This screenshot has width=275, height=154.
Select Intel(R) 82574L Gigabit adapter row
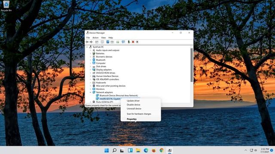[110, 99]
